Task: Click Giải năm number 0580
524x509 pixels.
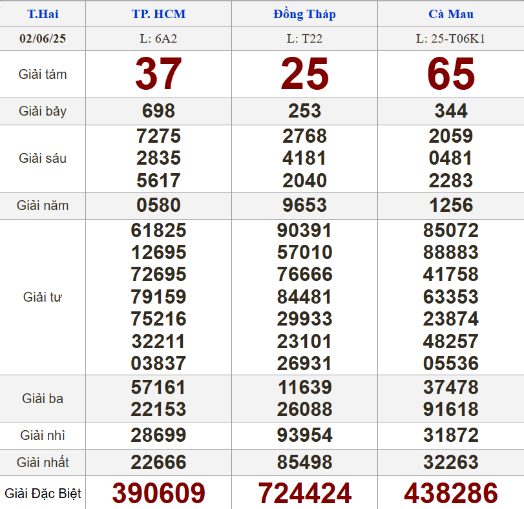Action: coord(158,205)
